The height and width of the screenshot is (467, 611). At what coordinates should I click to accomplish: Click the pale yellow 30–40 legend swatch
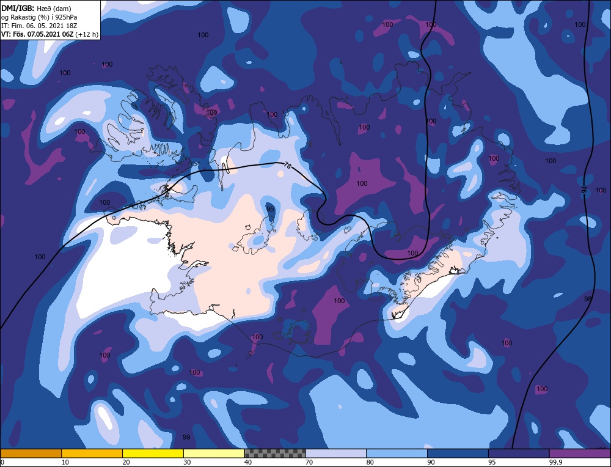(x=214, y=454)
